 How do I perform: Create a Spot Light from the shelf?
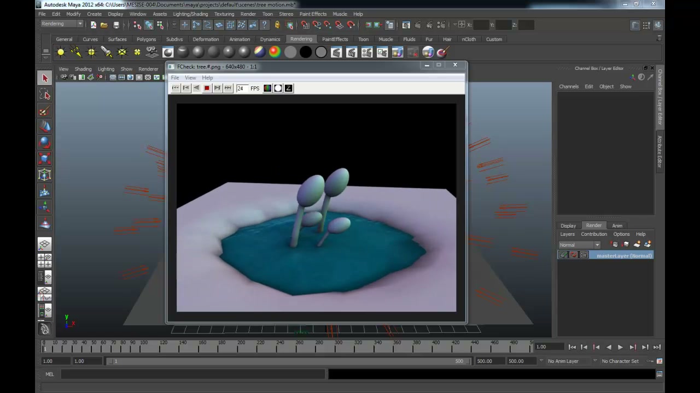point(107,52)
